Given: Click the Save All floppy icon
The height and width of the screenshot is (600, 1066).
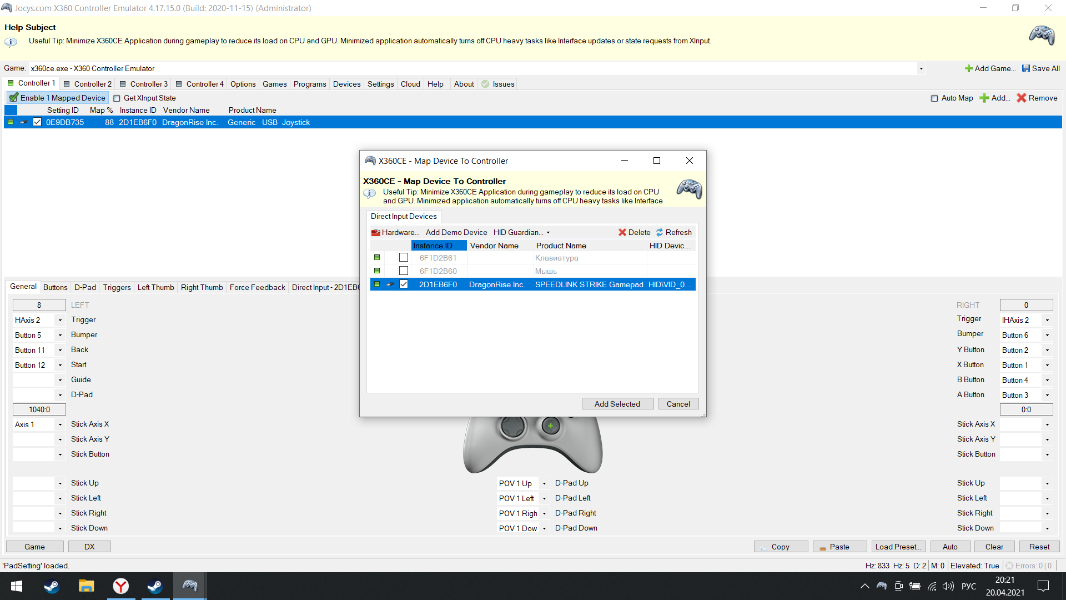Looking at the screenshot, I should coord(1026,68).
